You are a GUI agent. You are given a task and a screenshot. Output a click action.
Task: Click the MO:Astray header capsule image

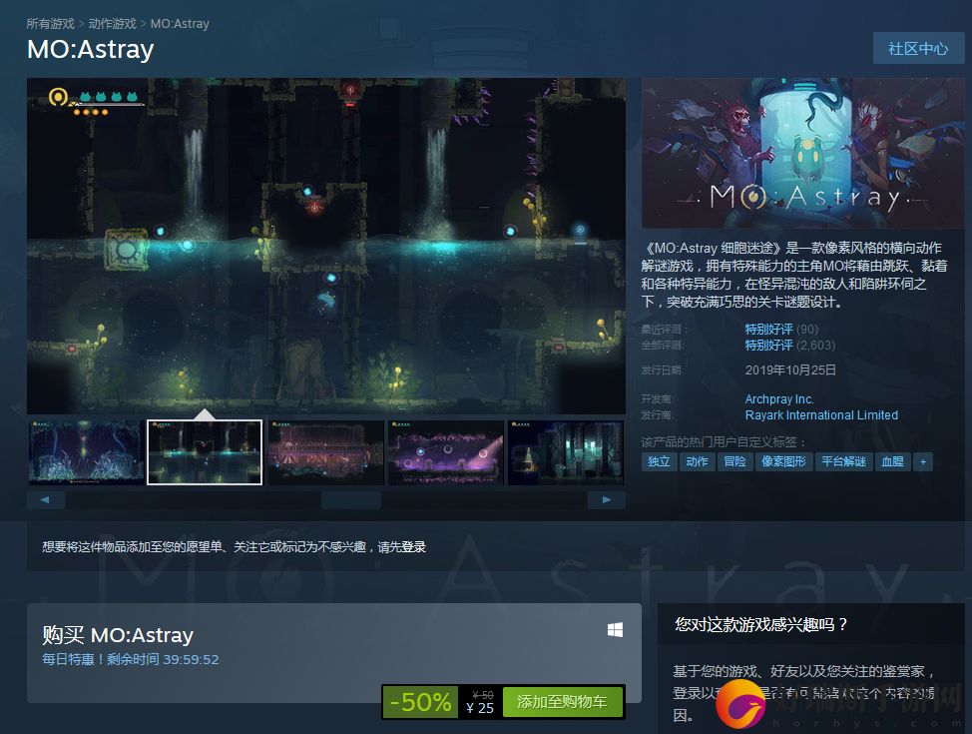coord(802,153)
